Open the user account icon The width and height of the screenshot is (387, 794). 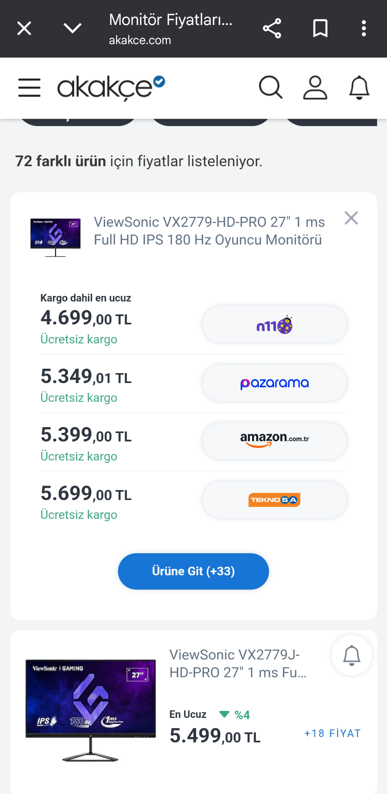[315, 87]
